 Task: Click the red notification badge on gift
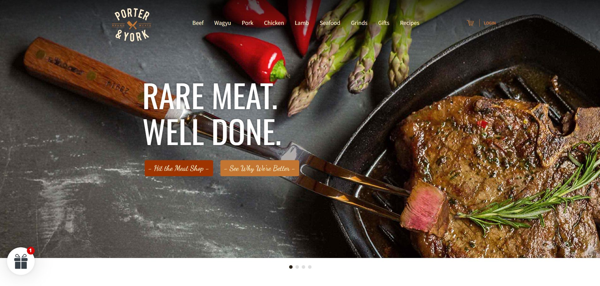[31, 251]
